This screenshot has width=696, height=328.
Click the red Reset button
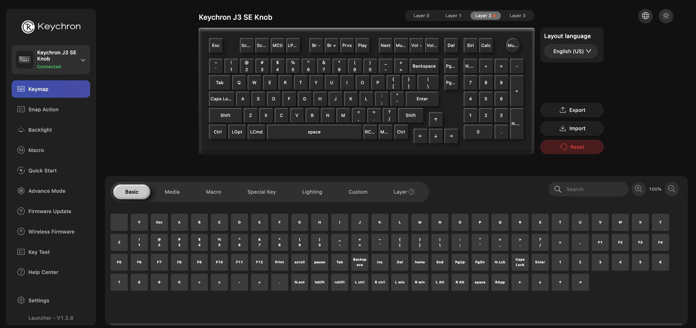(572, 147)
